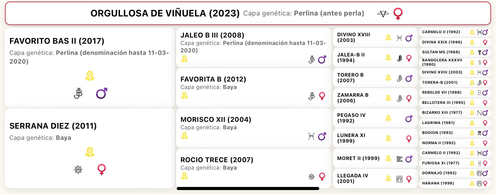The width and height of the screenshot is (496, 195).
Task: Click the male symbol in JALEO B III card
Action: pyautogui.click(x=322, y=60)
